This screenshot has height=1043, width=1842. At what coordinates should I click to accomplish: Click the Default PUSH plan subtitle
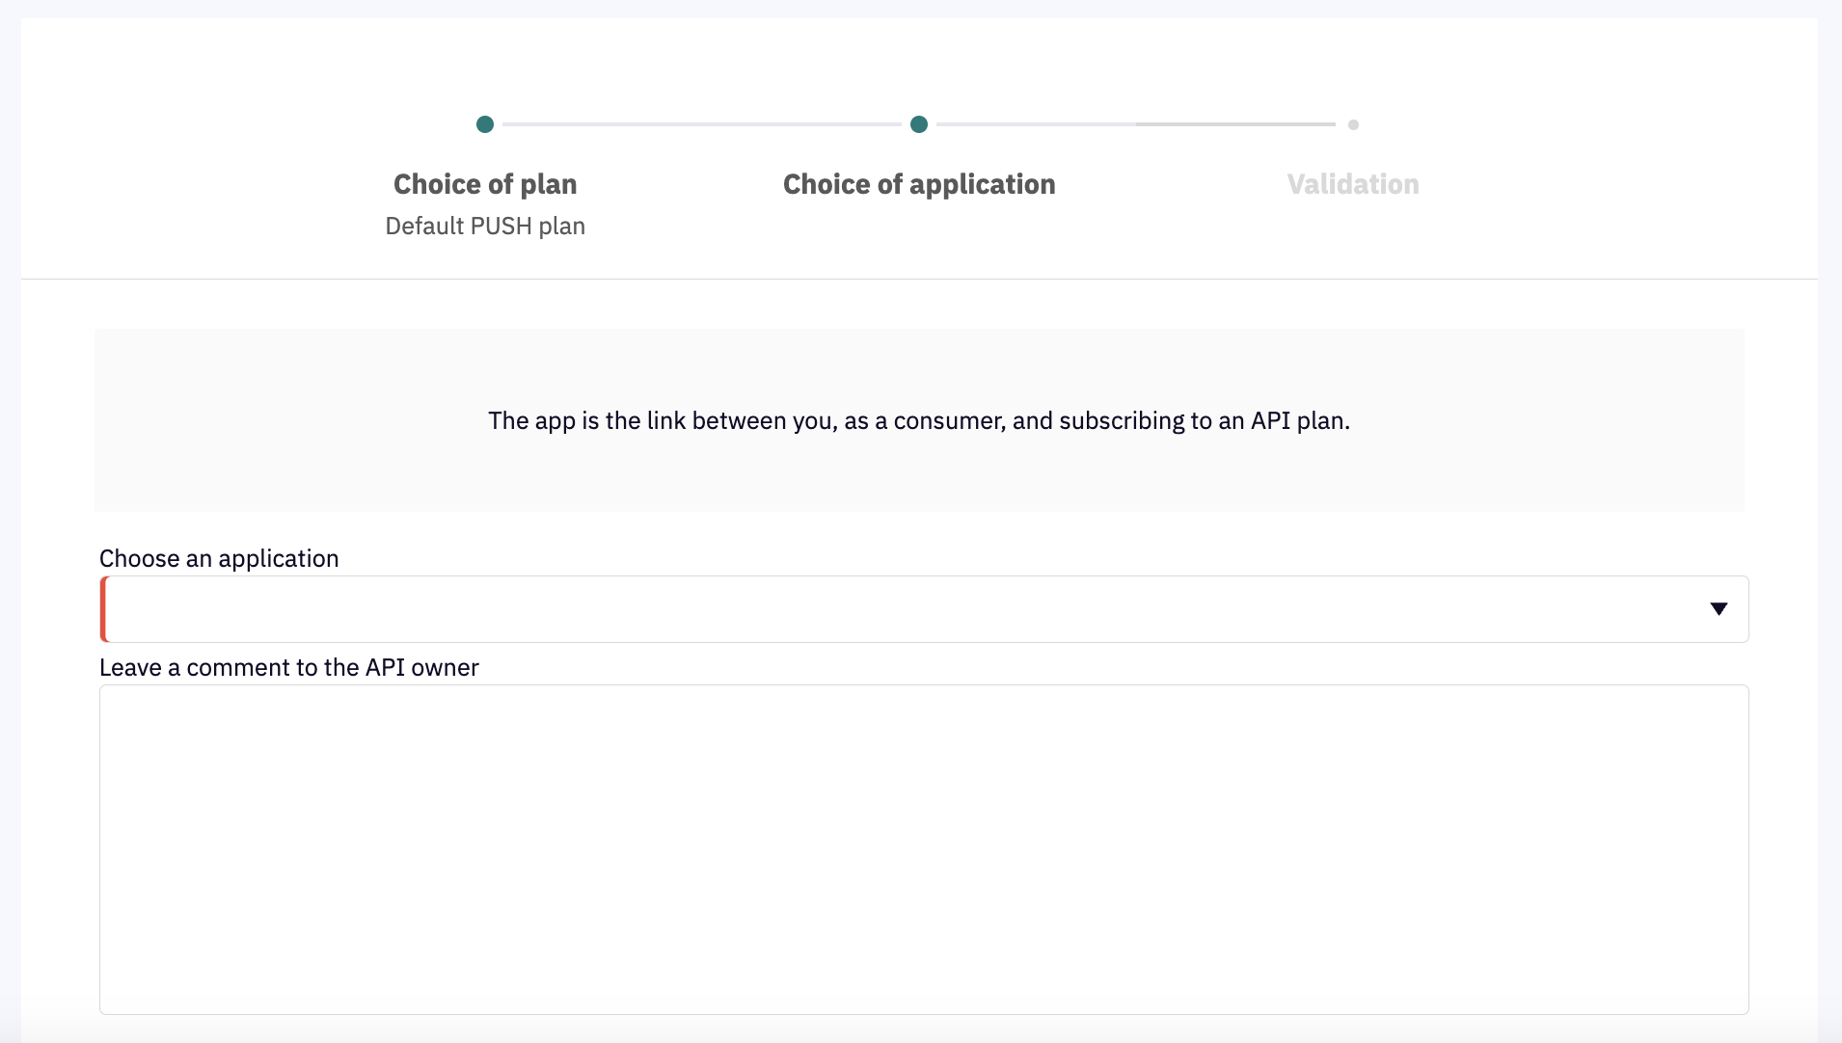(485, 226)
